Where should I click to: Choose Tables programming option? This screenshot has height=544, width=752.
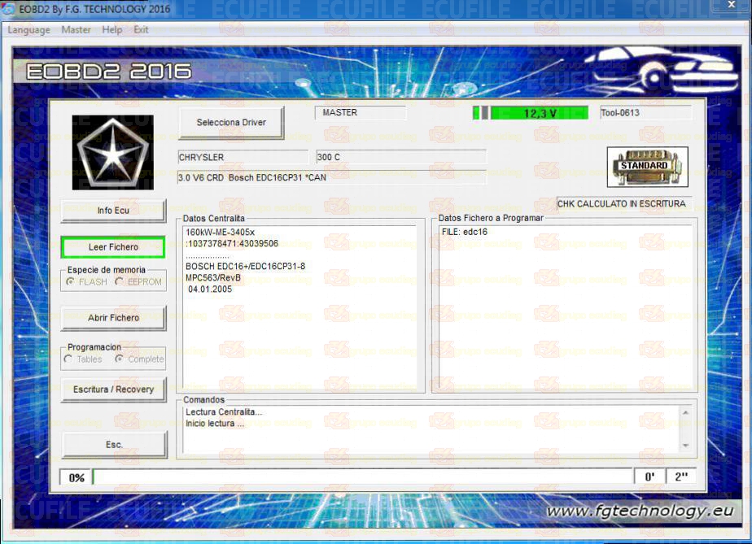point(68,359)
